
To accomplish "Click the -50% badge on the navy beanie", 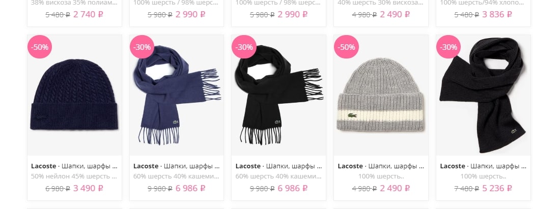I will pyautogui.click(x=40, y=47).
